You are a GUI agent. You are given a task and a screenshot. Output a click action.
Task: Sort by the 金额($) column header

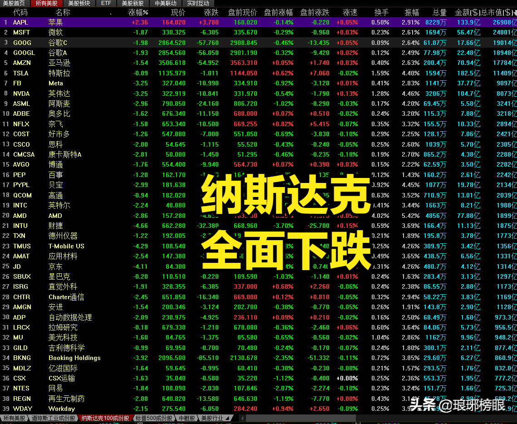[x=468, y=13]
